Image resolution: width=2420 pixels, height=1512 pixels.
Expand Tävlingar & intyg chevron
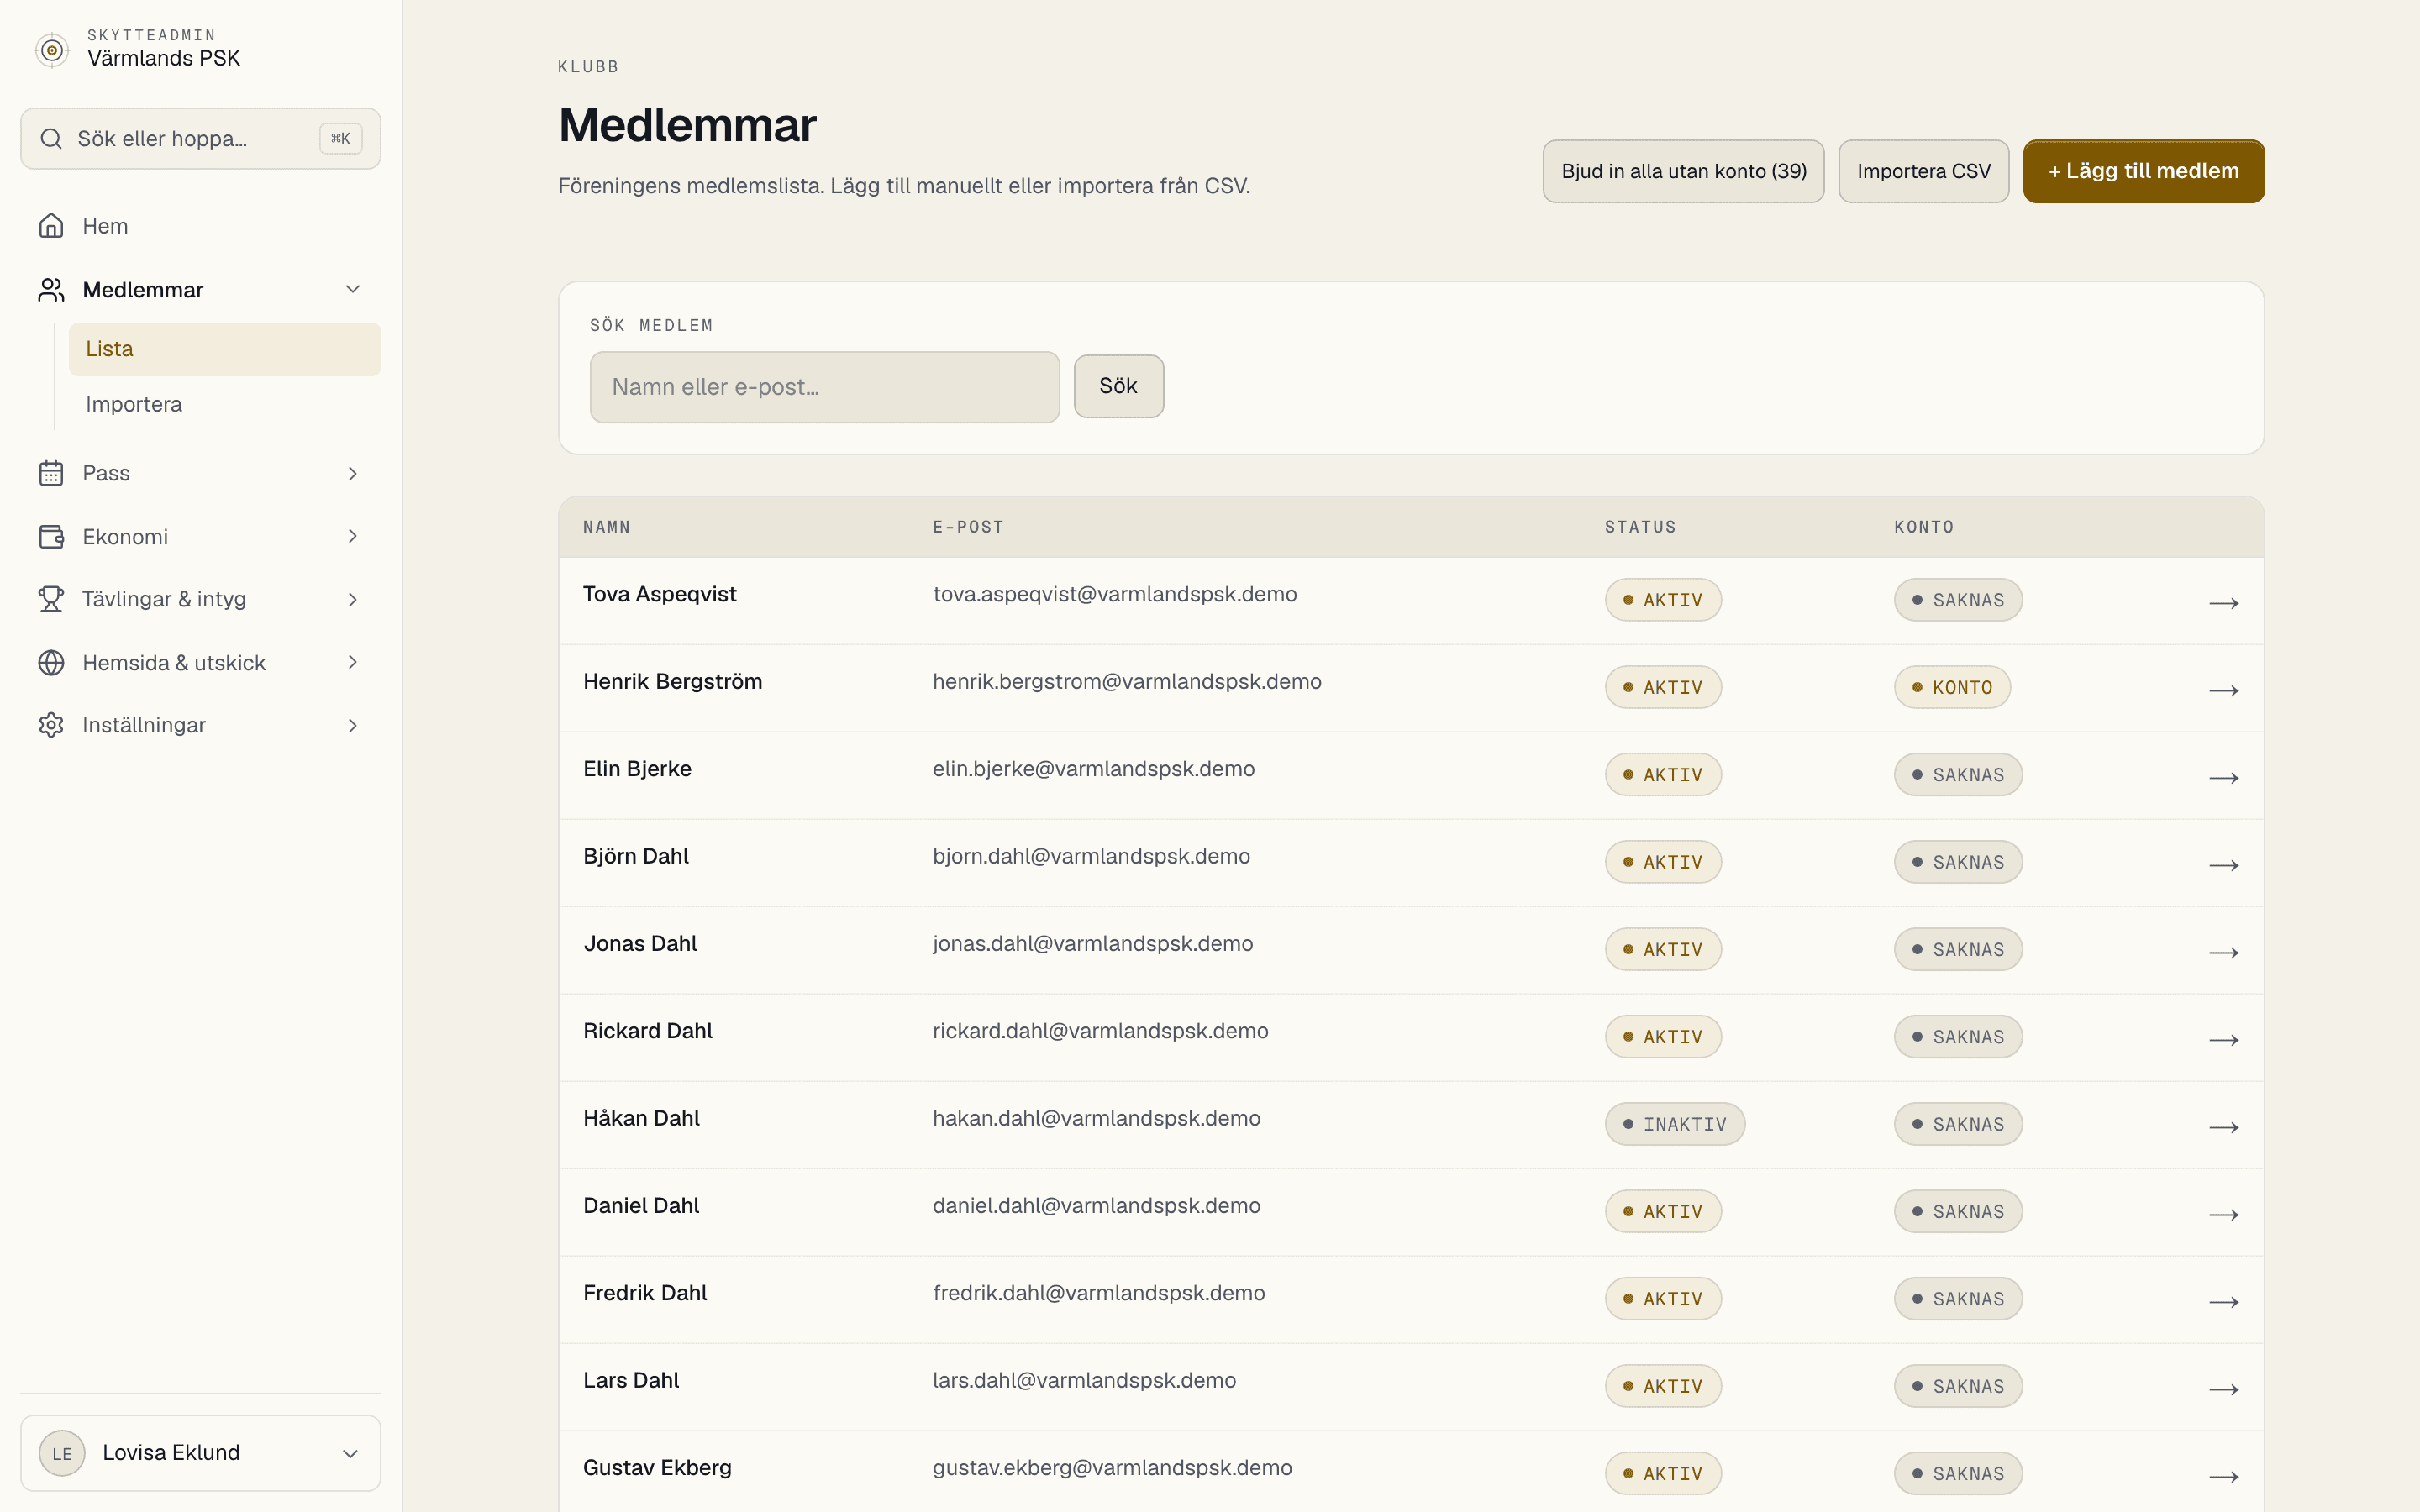(352, 599)
